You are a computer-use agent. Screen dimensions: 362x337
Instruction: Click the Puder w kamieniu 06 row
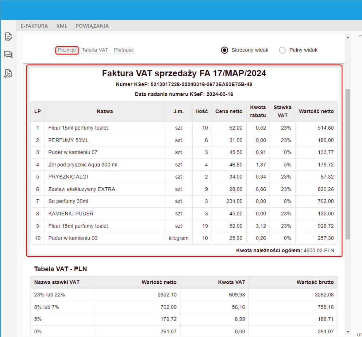(x=184, y=238)
